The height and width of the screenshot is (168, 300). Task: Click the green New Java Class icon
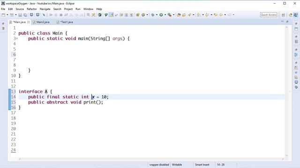(x=143, y=15)
